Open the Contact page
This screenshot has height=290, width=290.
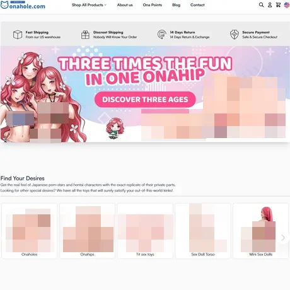[197, 5]
